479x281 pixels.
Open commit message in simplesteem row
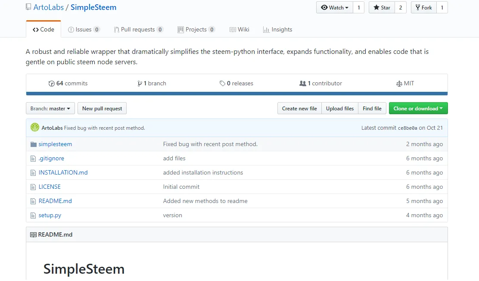click(210, 144)
